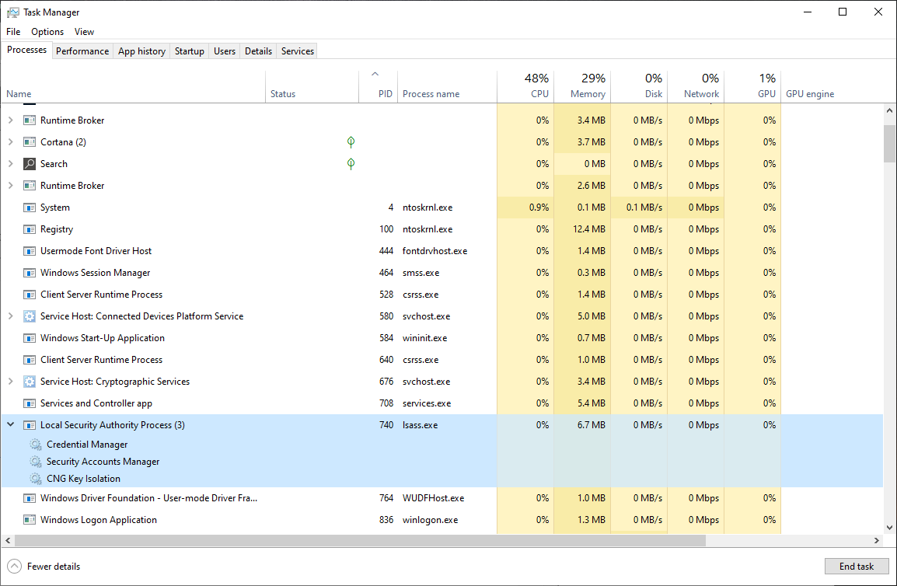
Task: Expand the first Runtime Broker row above Cortana
Action: tap(10, 120)
